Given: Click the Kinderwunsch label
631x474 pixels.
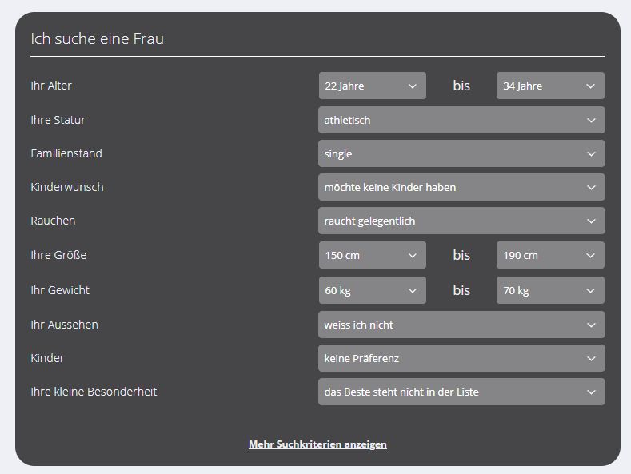Looking at the screenshot, I should tap(67, 187).
